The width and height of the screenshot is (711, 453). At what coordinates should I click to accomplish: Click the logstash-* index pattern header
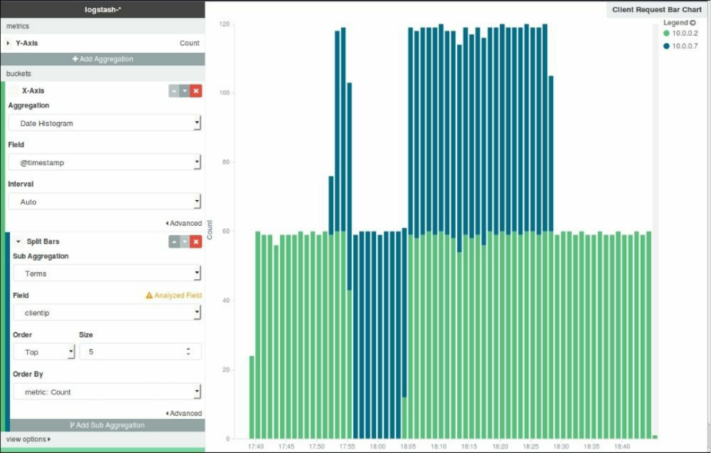[x=103, y=9]
